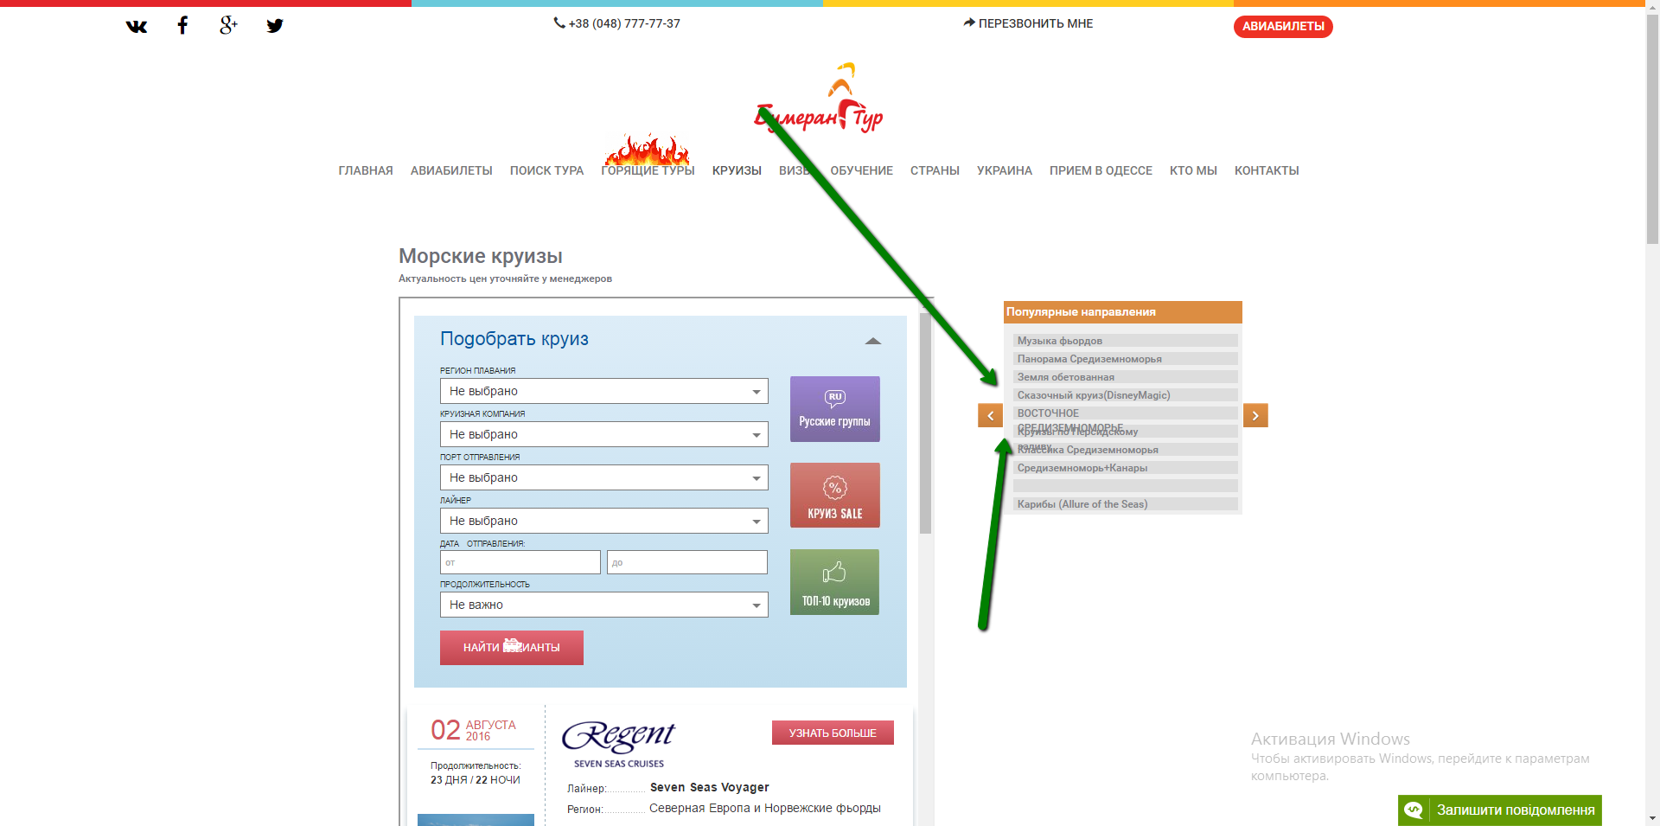Click the red АВИАБИЛЕТЫ button

(1283, 27)
